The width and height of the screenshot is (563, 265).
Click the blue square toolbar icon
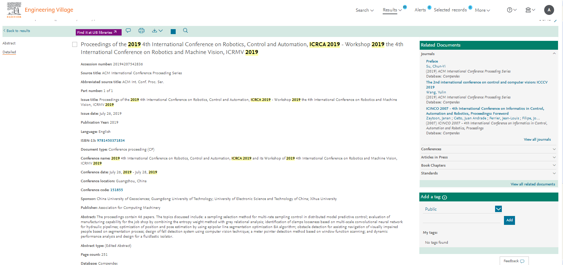coord(173,32)
